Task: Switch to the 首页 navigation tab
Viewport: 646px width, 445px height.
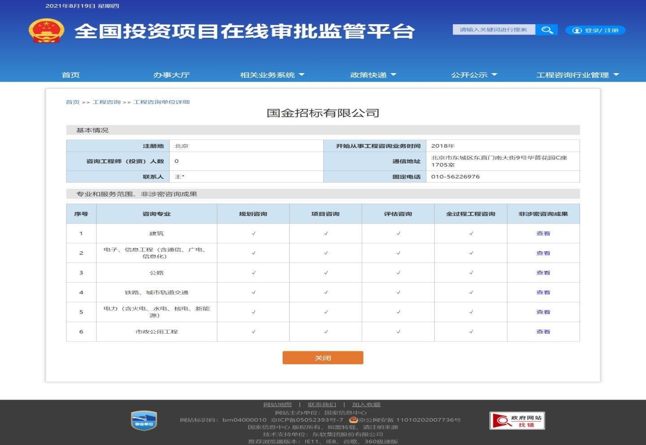Action: (70, 75)
